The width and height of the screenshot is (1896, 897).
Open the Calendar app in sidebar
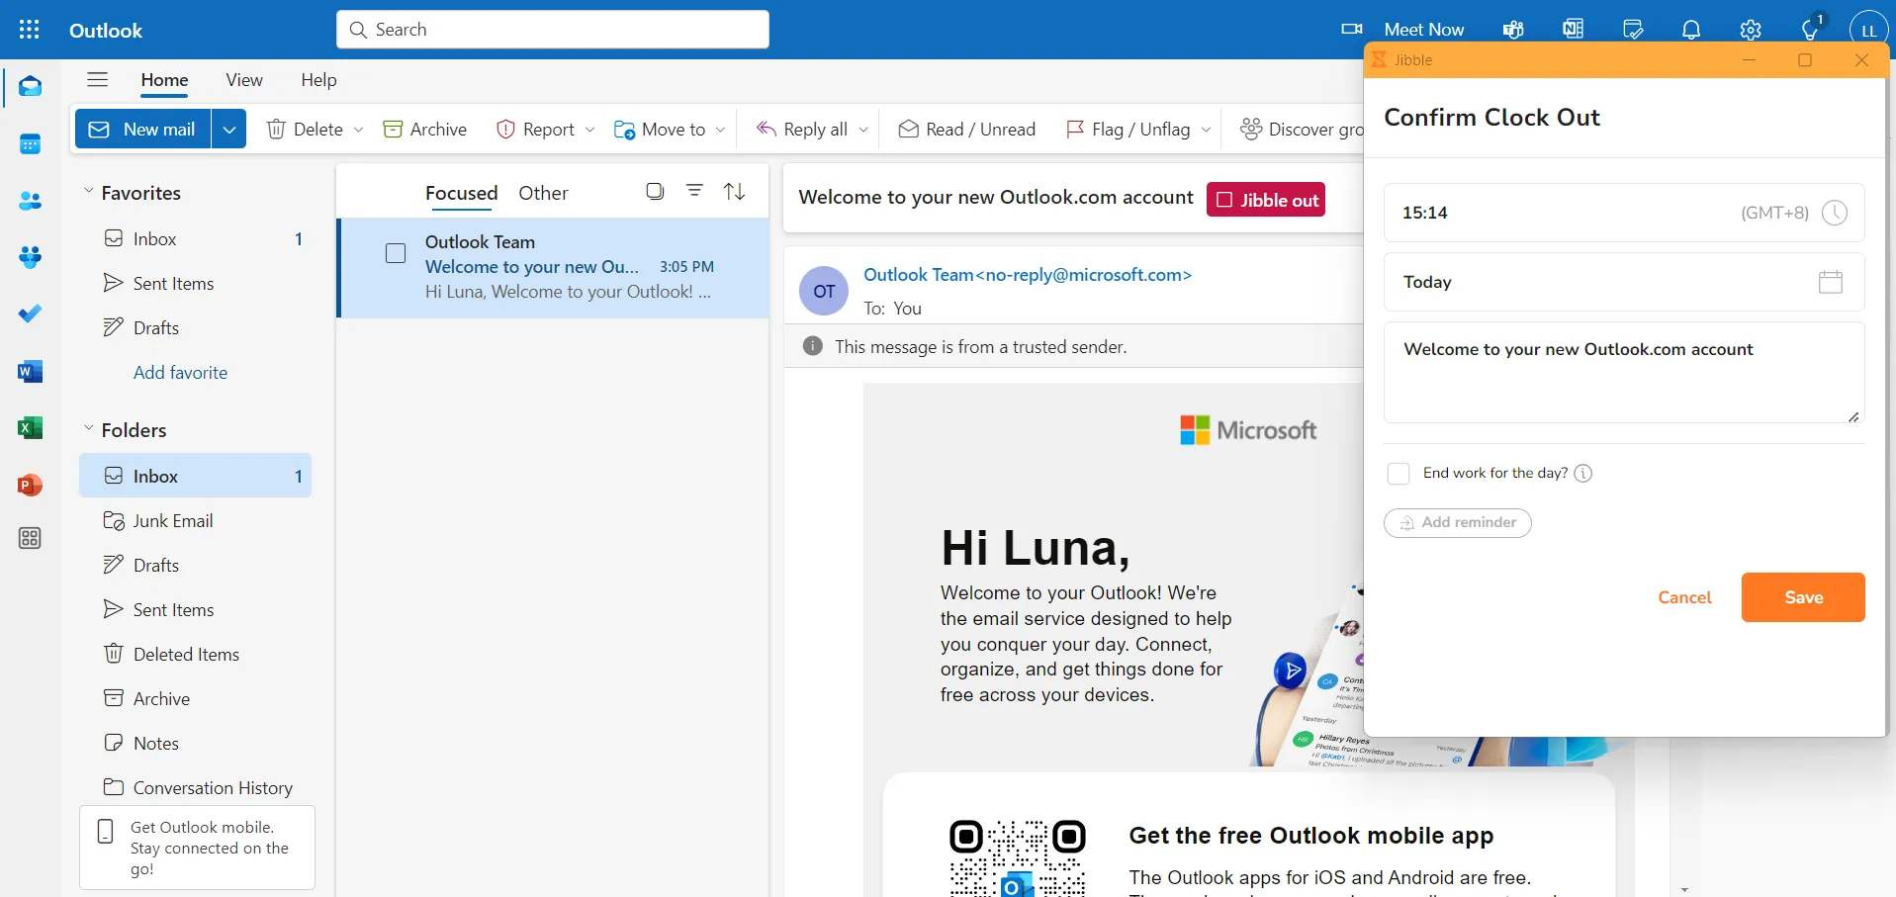[x=30, y=144]
